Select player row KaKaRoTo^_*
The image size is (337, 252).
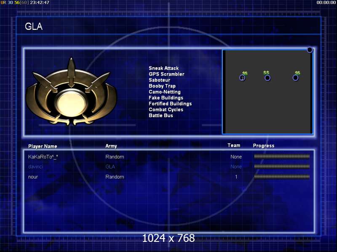click(x=43, y=157)
